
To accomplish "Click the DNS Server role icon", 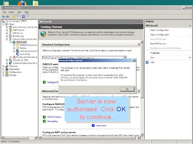I will point(11,33).
